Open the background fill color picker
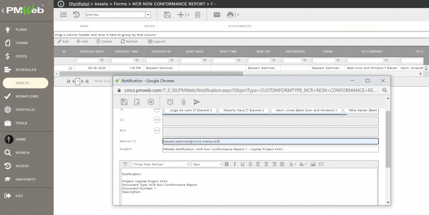This screenshot has width=429, height=215. coord(302,164)
